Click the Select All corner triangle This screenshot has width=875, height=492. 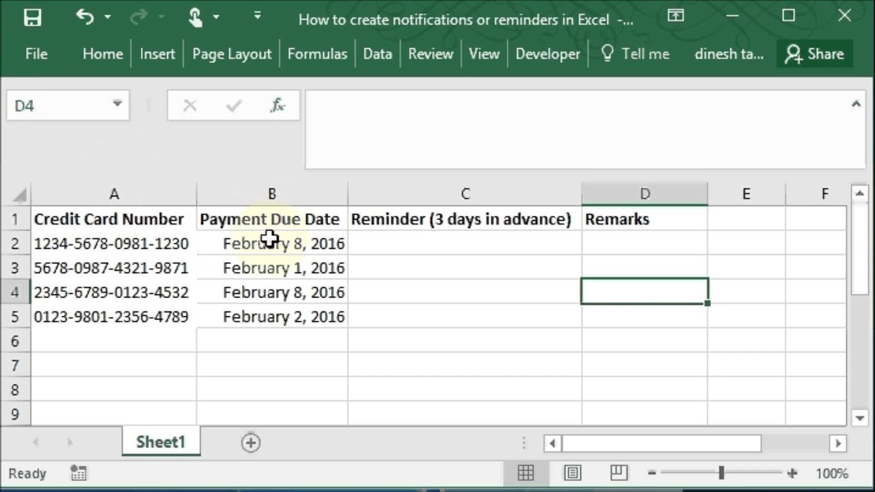(21, 195)
